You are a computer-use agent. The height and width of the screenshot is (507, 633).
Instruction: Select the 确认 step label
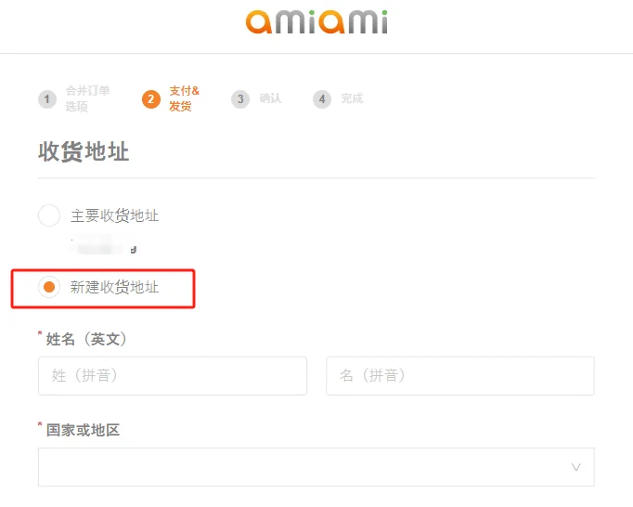point(270,98)
